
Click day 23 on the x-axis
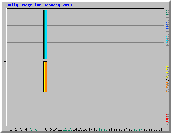click(120, 129)
